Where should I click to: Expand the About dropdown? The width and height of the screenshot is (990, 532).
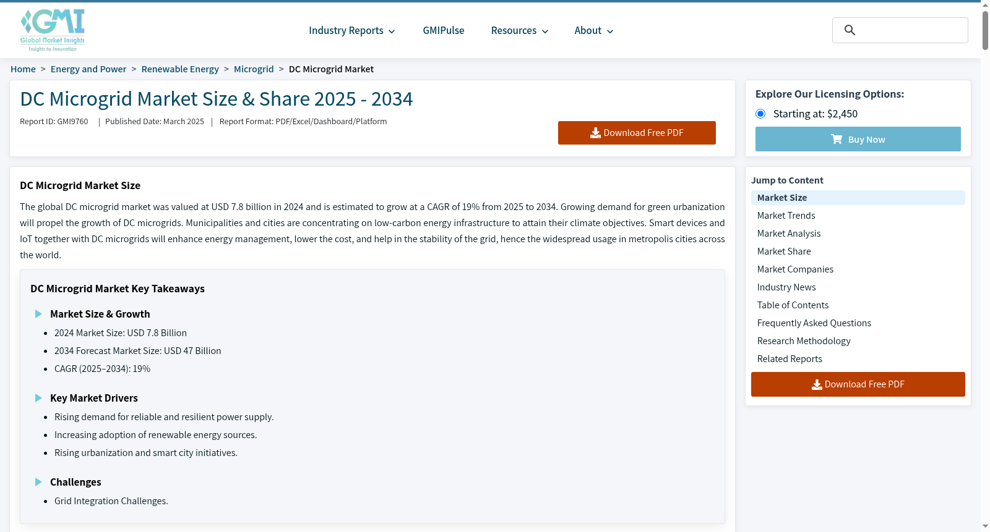click(x=593, y=31)
